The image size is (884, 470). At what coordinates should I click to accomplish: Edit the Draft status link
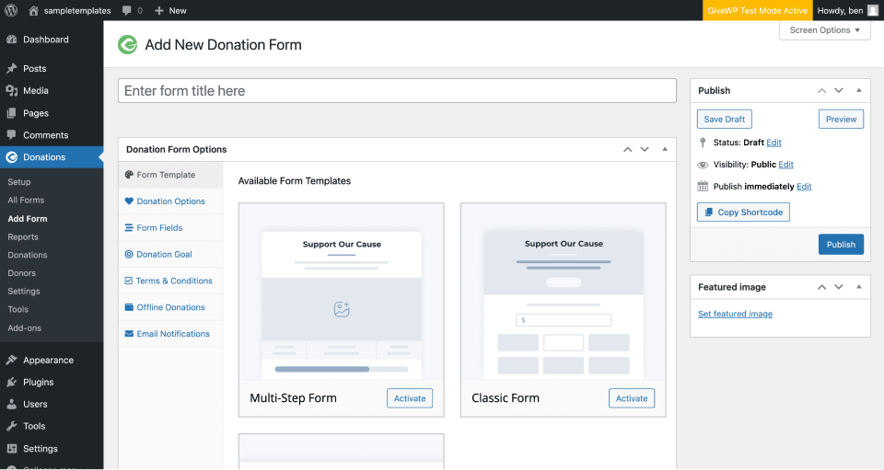[774, 143]
